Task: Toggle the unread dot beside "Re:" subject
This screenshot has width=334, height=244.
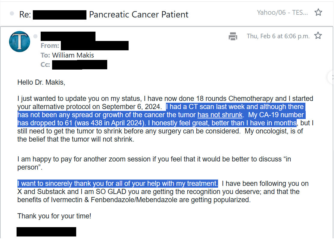Action: click(x=12, y=14)
